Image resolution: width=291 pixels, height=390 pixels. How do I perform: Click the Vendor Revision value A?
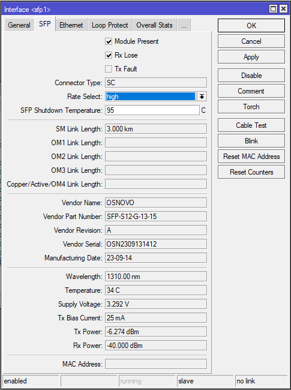[x=156, y=230]
